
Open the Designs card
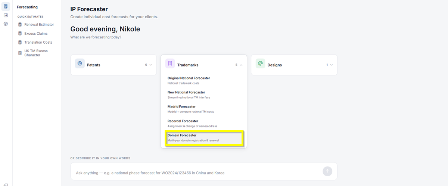(294, 65)
